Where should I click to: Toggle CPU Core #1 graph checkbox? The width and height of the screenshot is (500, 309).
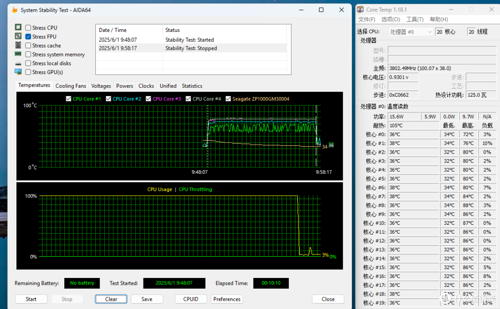(69, 99)
